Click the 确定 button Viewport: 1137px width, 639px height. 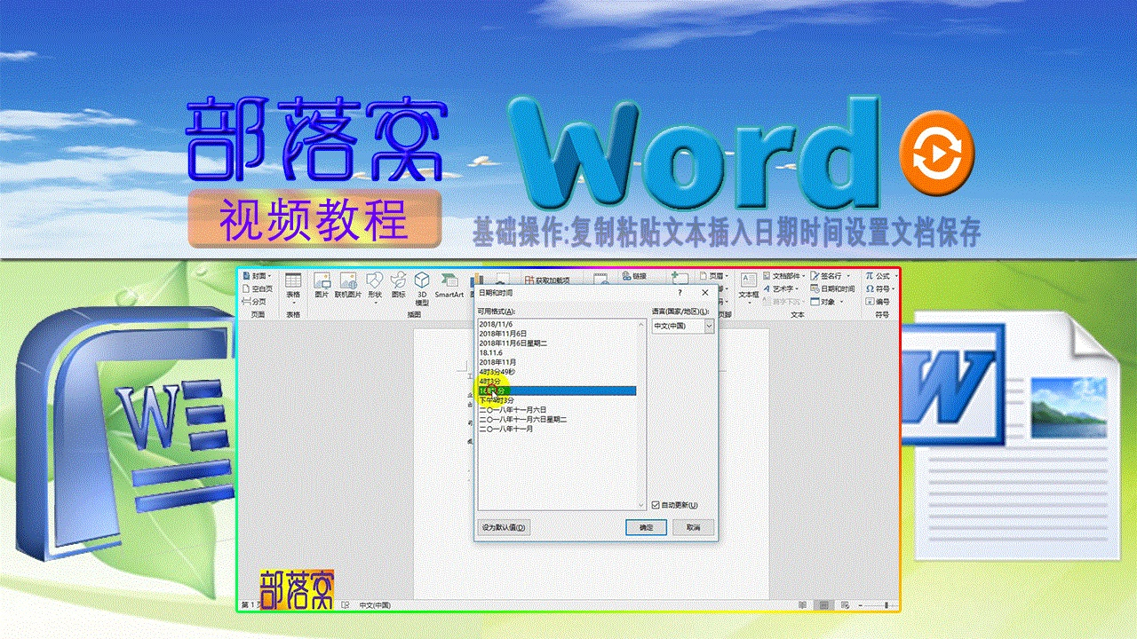[x=646, y=527]
